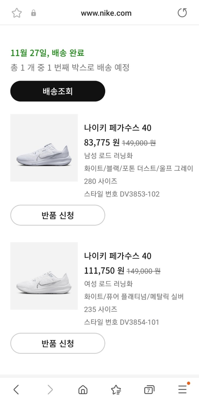Open the browser hamburger menu
Viewport: 199px width, 402px height.
(x=182, y=389)
